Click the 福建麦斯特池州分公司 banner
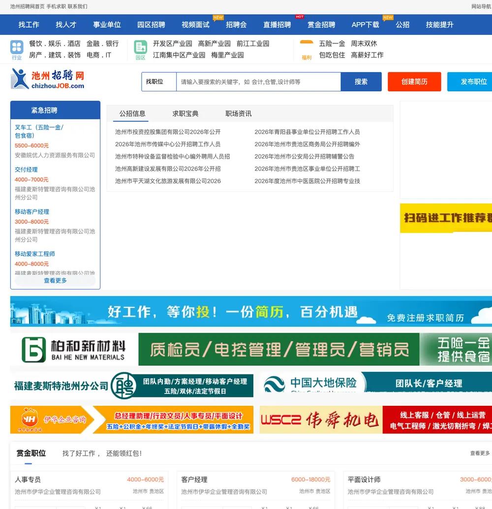 132,386
